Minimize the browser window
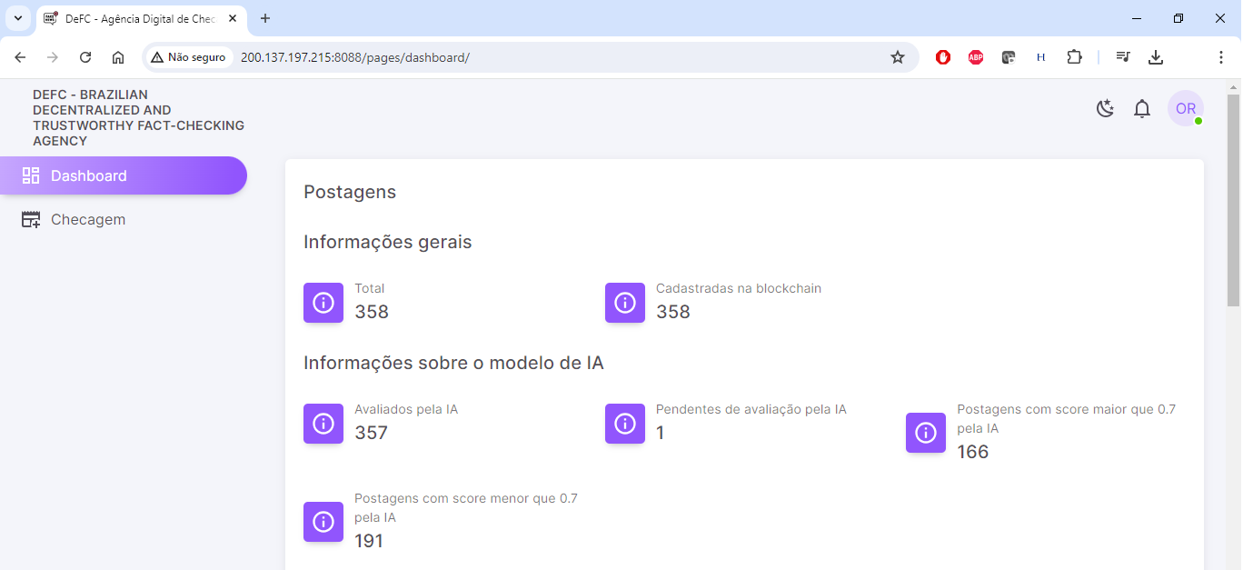 coord(1137,18)
